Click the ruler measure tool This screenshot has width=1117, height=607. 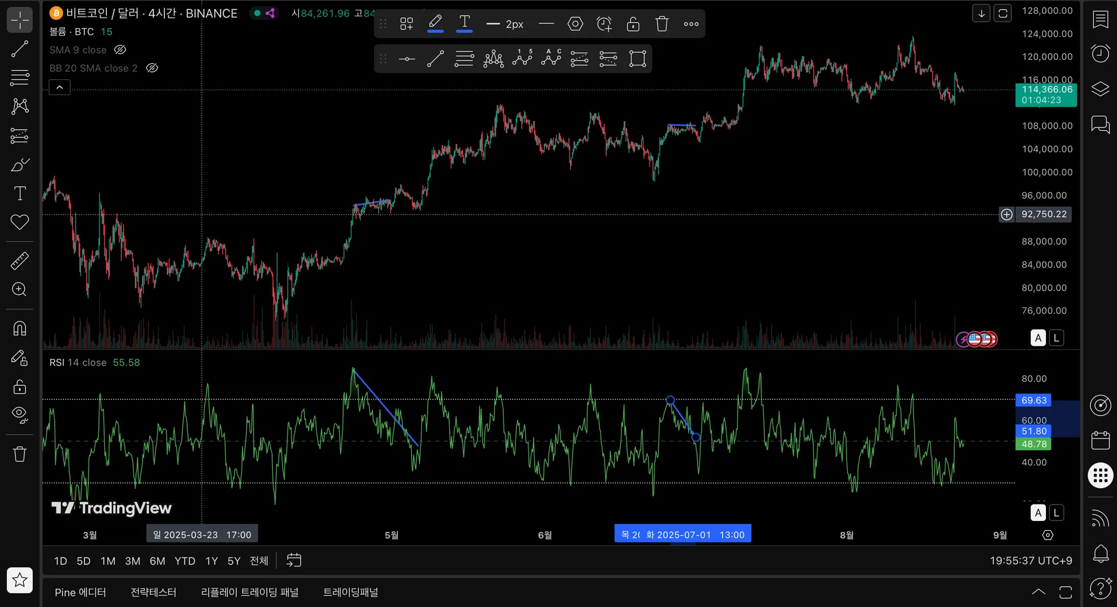coord(20,261)
